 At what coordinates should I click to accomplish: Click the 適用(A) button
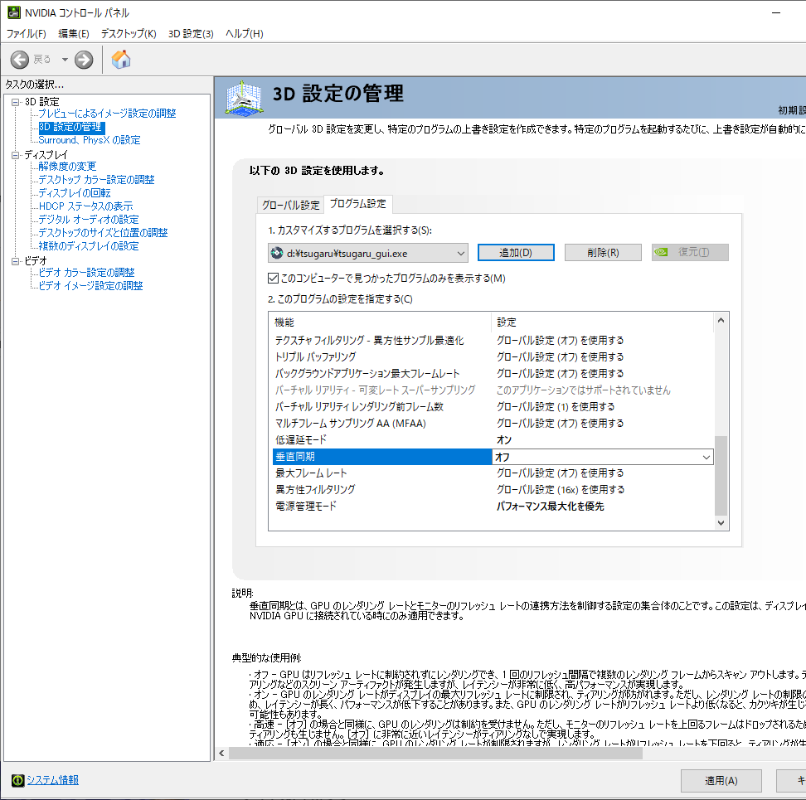[721, 781]
